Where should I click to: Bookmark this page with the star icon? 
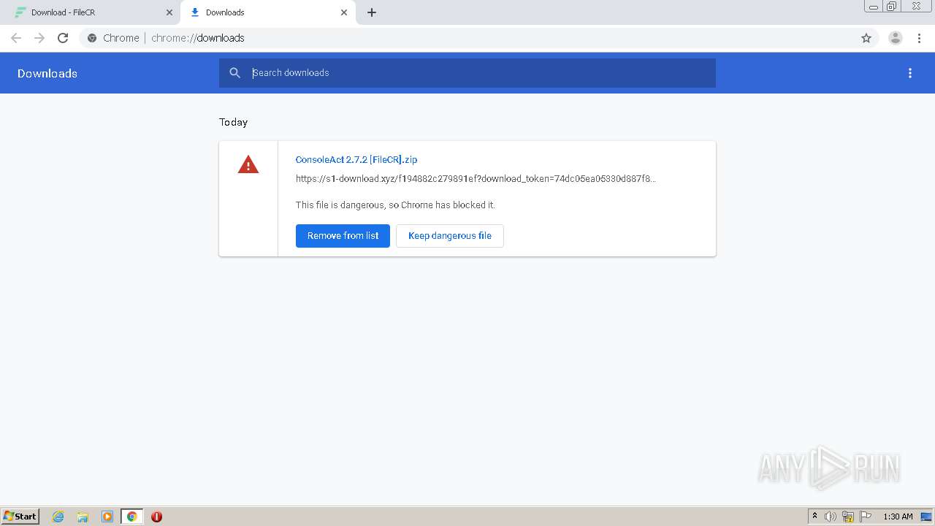tap(866, 38)
